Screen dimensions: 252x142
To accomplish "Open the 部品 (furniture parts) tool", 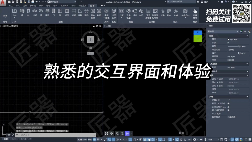I will point(86,13).
